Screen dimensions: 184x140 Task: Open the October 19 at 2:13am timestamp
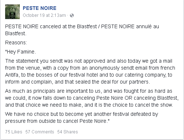click(44, 15)
